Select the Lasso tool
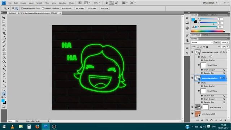 tap(4, 26)
